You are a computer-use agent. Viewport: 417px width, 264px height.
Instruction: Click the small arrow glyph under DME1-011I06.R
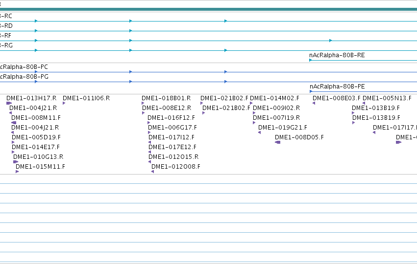[x=64, y=103]
